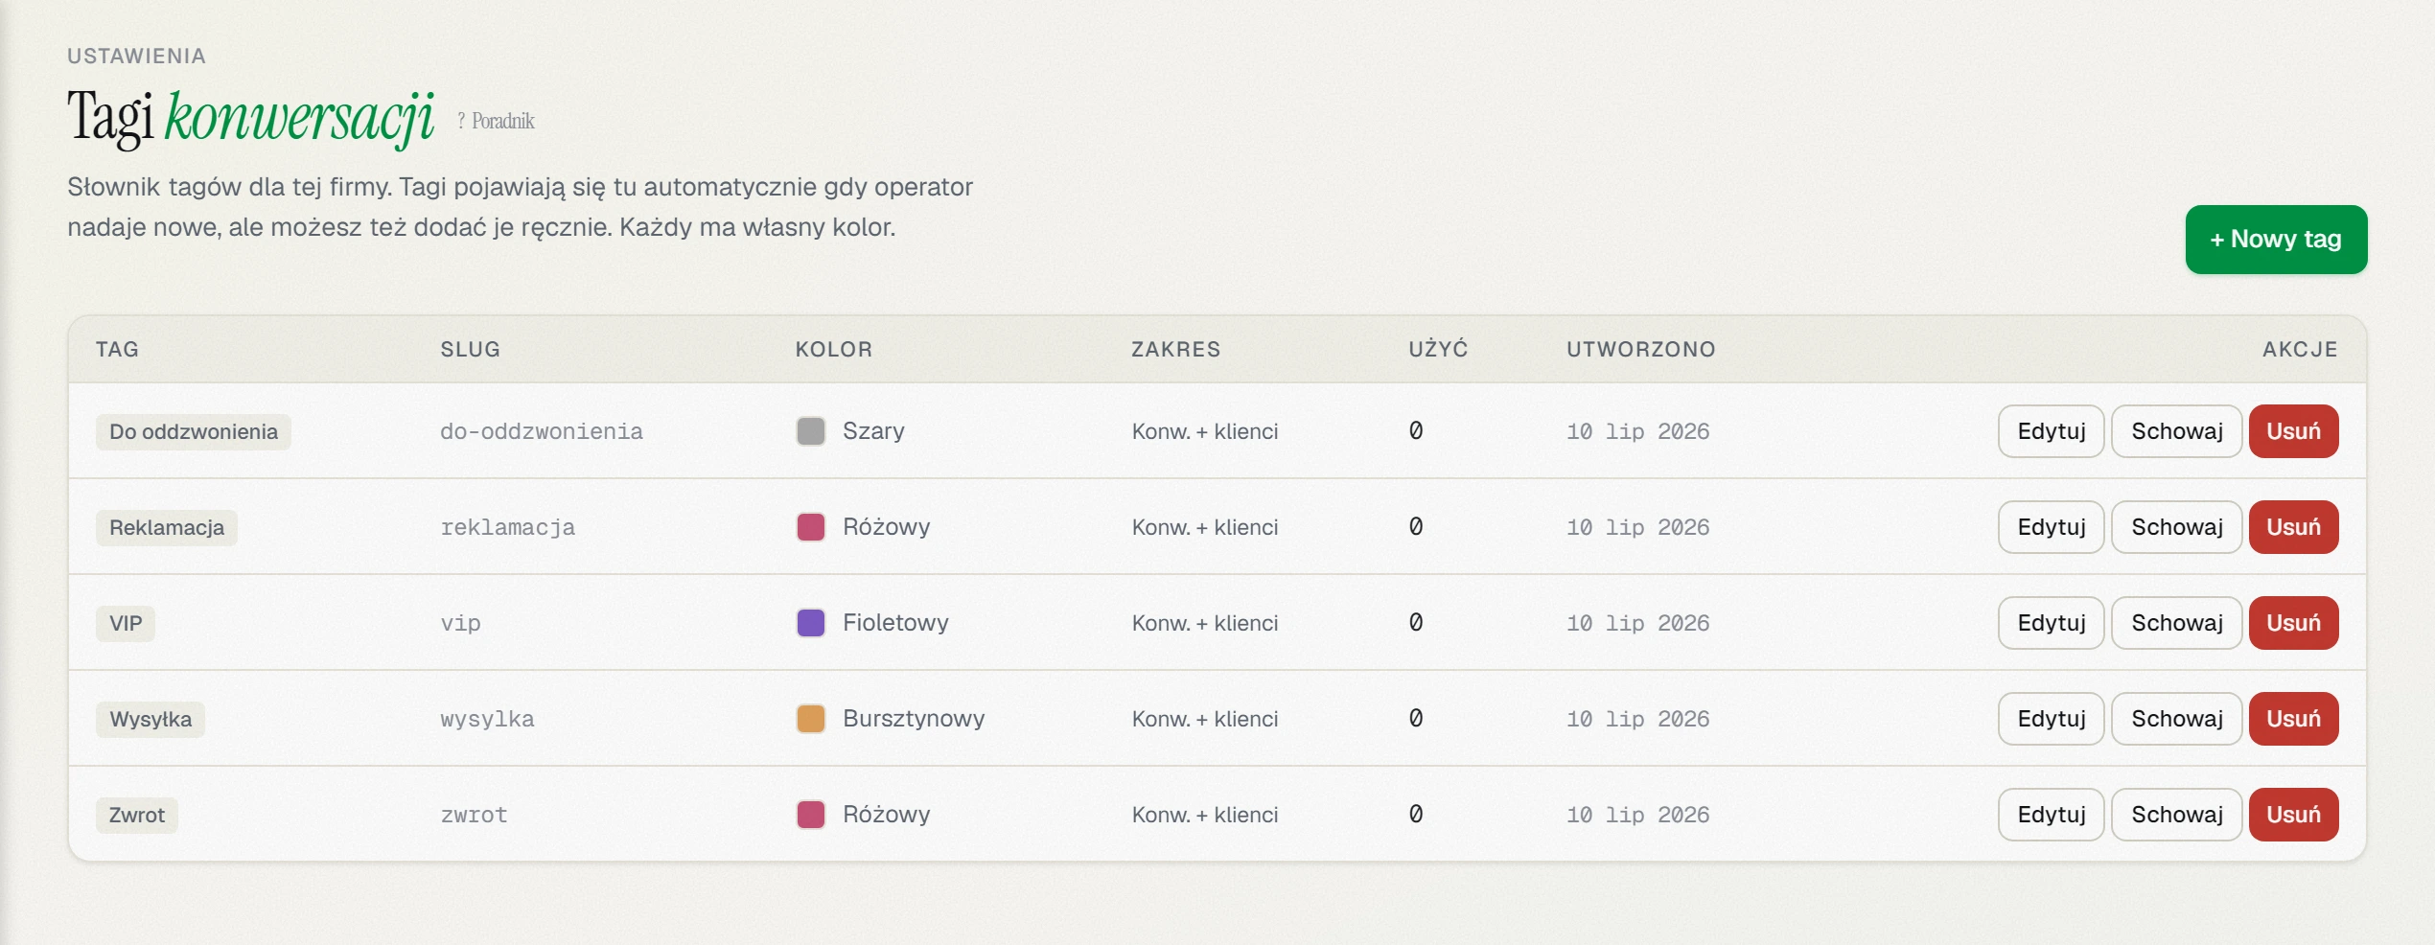
Task: Hide the Zwrot tag with Schowaj
Action: click(x=2176, y=815)
